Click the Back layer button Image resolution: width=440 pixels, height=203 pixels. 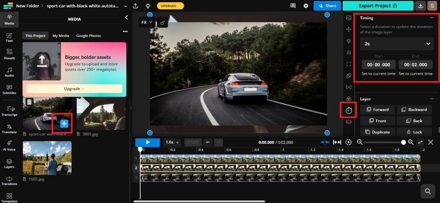coord(414,121)
